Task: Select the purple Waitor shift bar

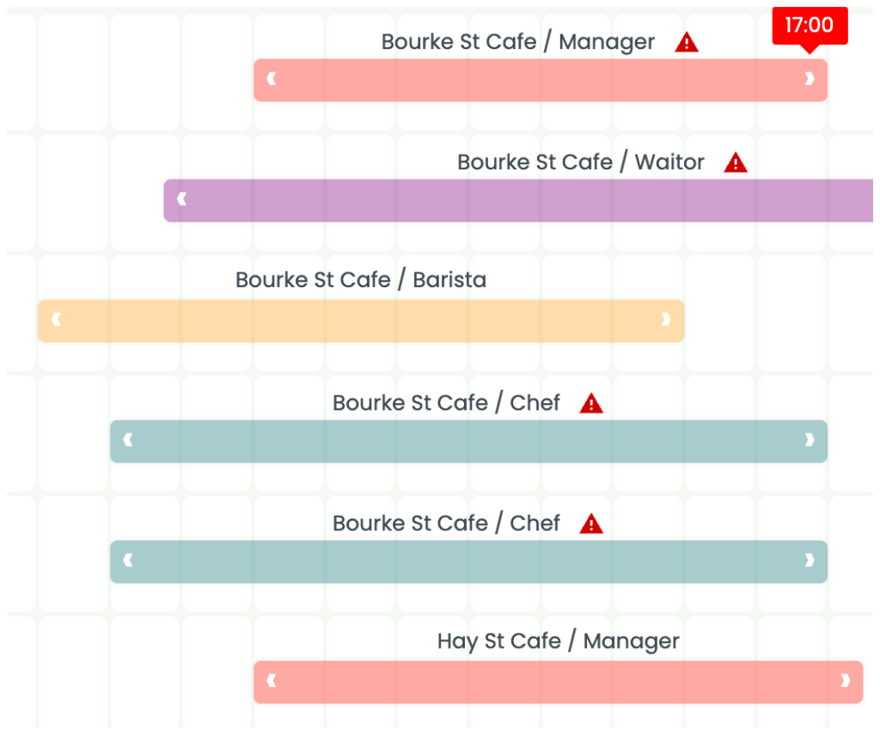Action: 516,199
